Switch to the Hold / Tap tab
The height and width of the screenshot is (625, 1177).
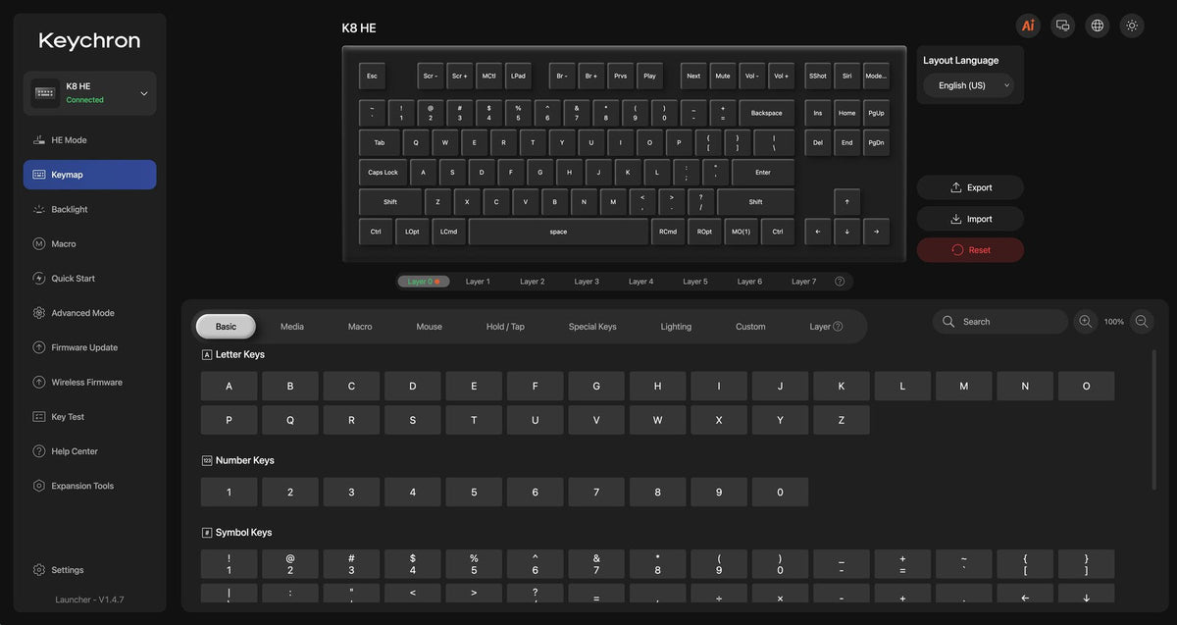[505, 327]
